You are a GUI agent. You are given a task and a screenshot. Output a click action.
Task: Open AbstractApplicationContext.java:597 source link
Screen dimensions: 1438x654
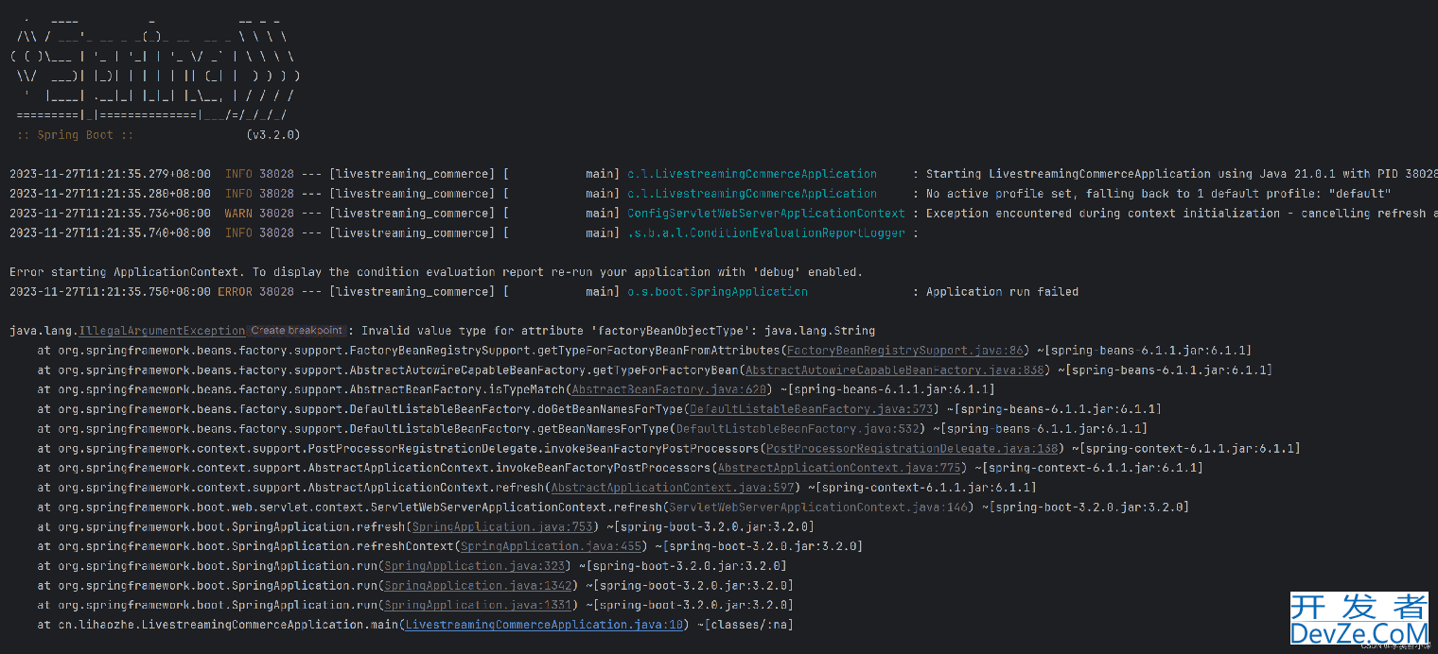(x=673, y=488)
